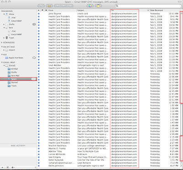The height and width of the screenshot is (170, 183).
Task: Sort messages by the To column header
Action: point(129,11)
